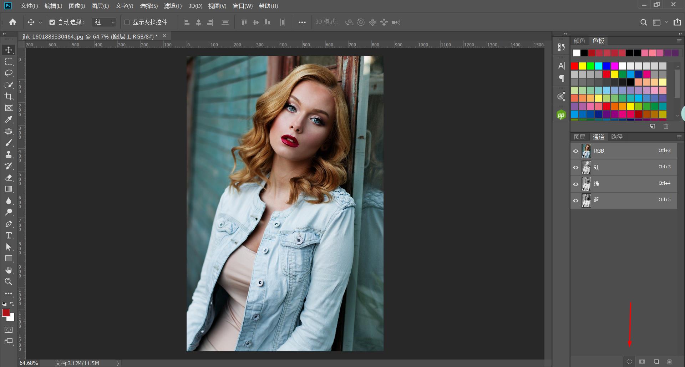Swap foreground and background colors
Viewport: 685px width, 367px height.
pyautogui.click(x=12, y=304)
